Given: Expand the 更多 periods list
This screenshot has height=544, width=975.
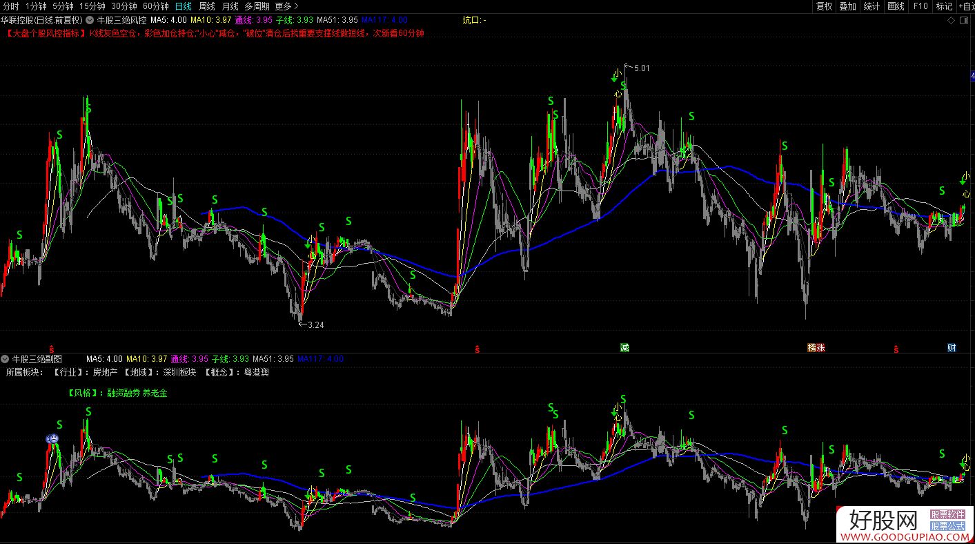Looking at the screenshot, I should [x=286, y=6].
